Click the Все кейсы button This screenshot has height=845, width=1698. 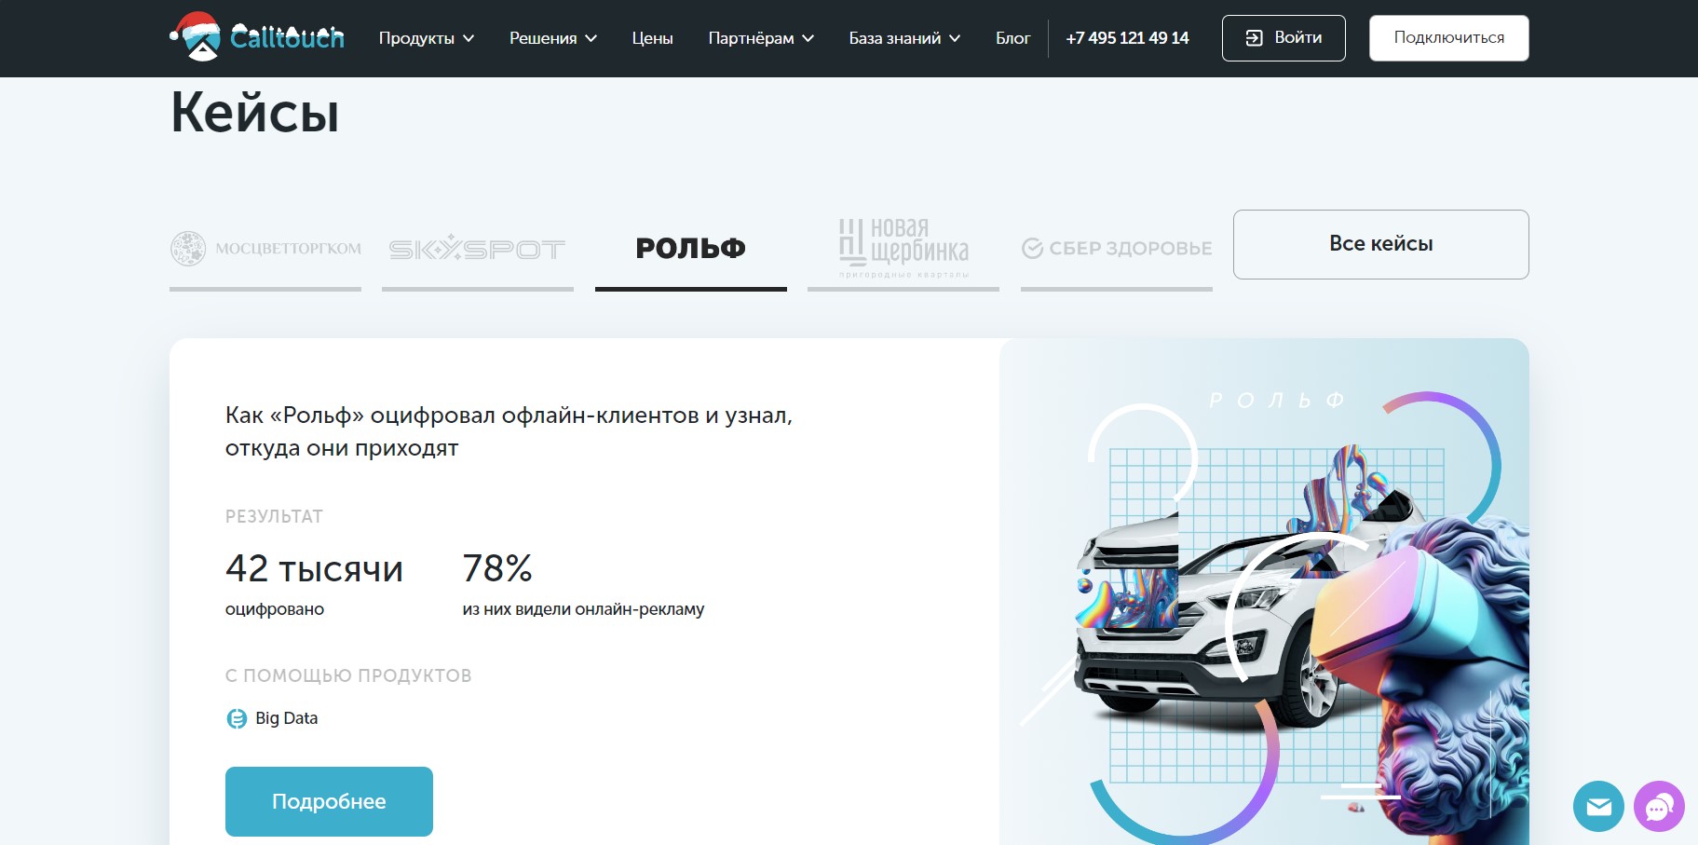[x=1381, y=244]
